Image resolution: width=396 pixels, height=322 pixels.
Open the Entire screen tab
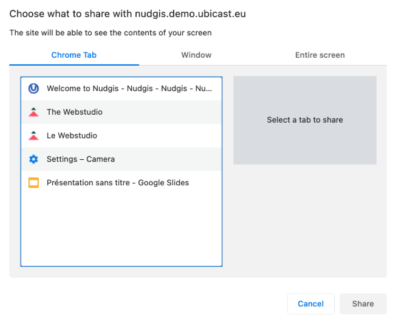320,55
